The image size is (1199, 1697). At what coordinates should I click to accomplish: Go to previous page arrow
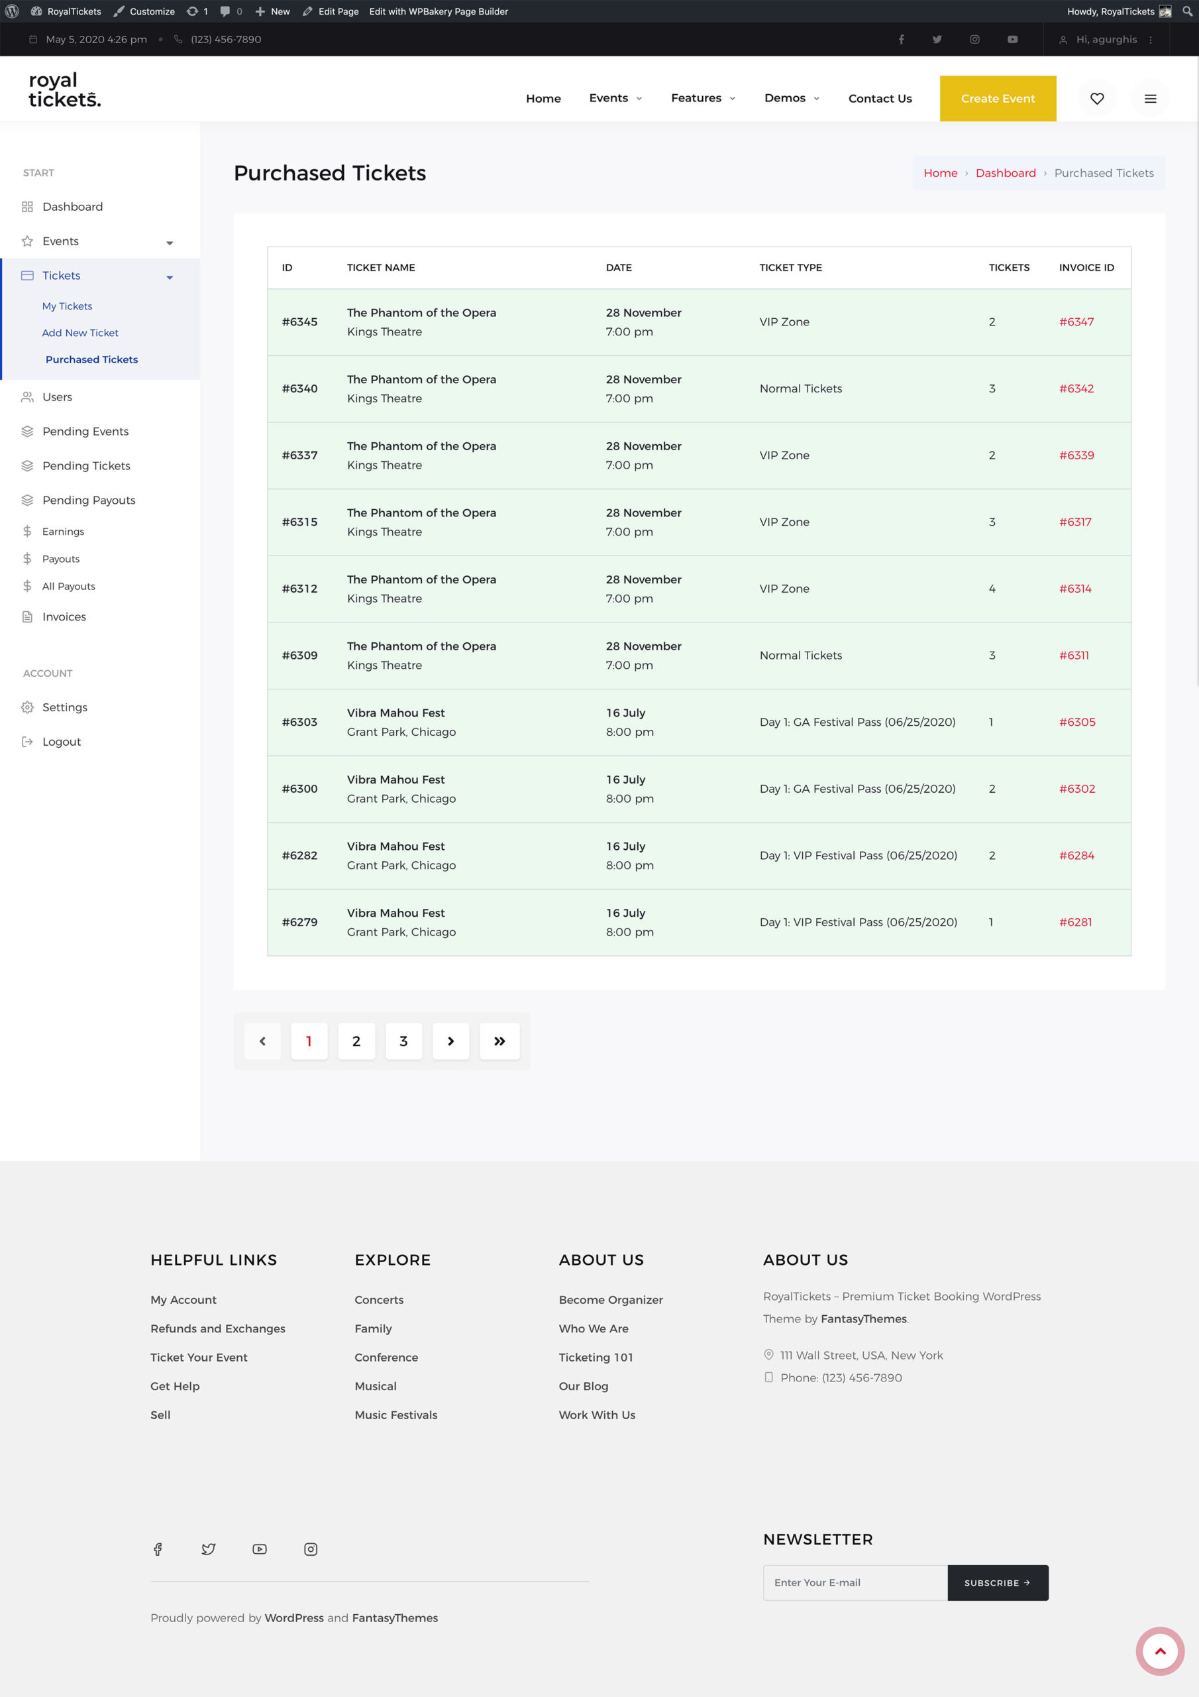pyautogui.click(x=262, y=1041)
